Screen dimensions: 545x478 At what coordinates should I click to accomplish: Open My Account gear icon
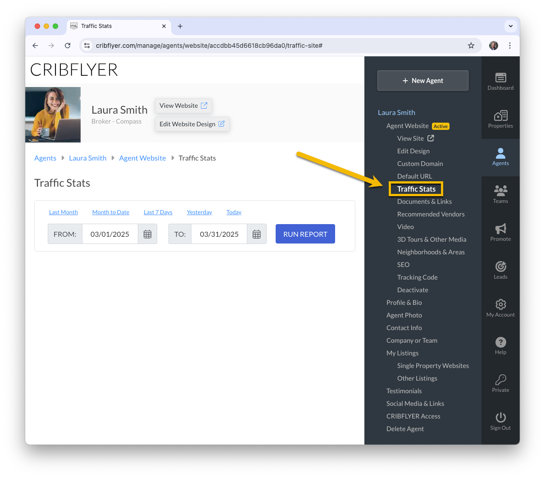[x=500, y=304]
